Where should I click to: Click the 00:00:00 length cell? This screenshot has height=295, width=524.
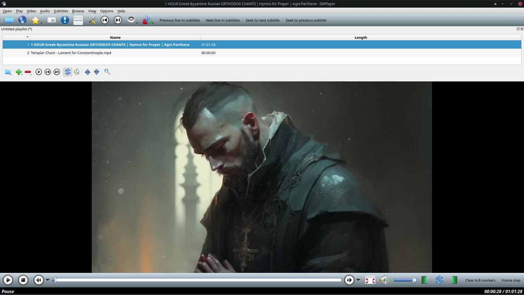208,53
